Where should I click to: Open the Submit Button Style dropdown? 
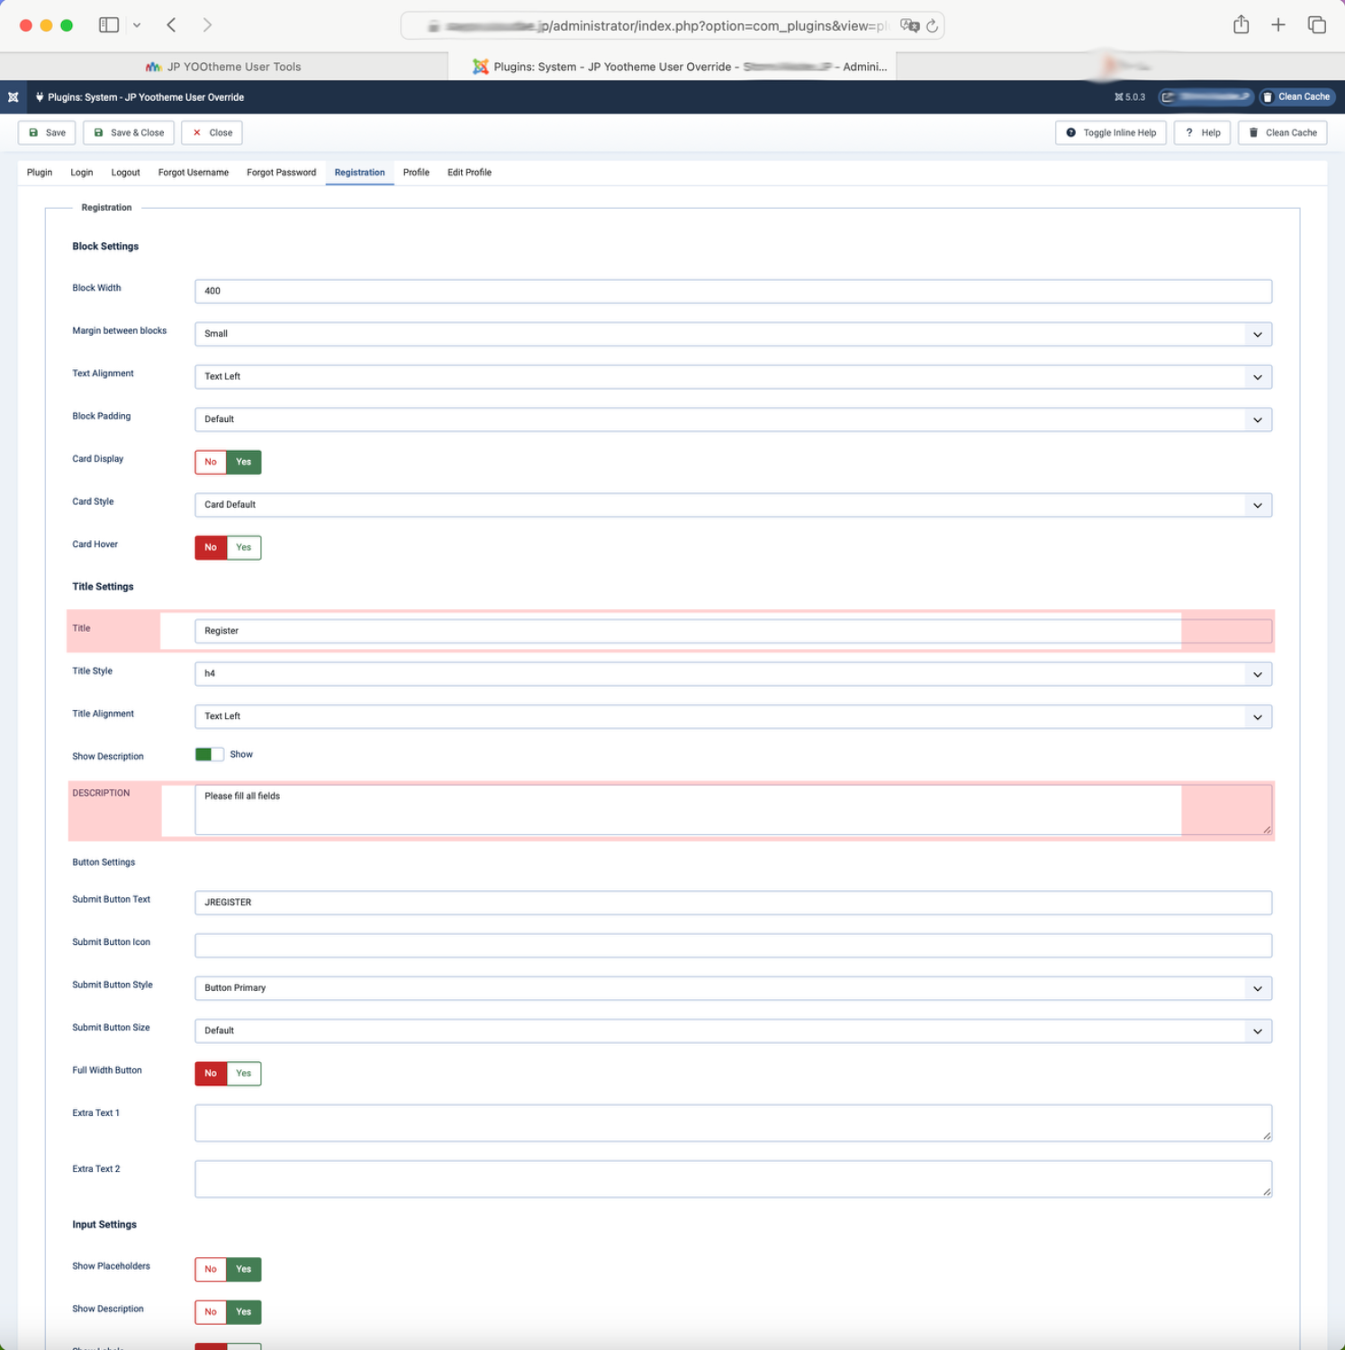733,988
